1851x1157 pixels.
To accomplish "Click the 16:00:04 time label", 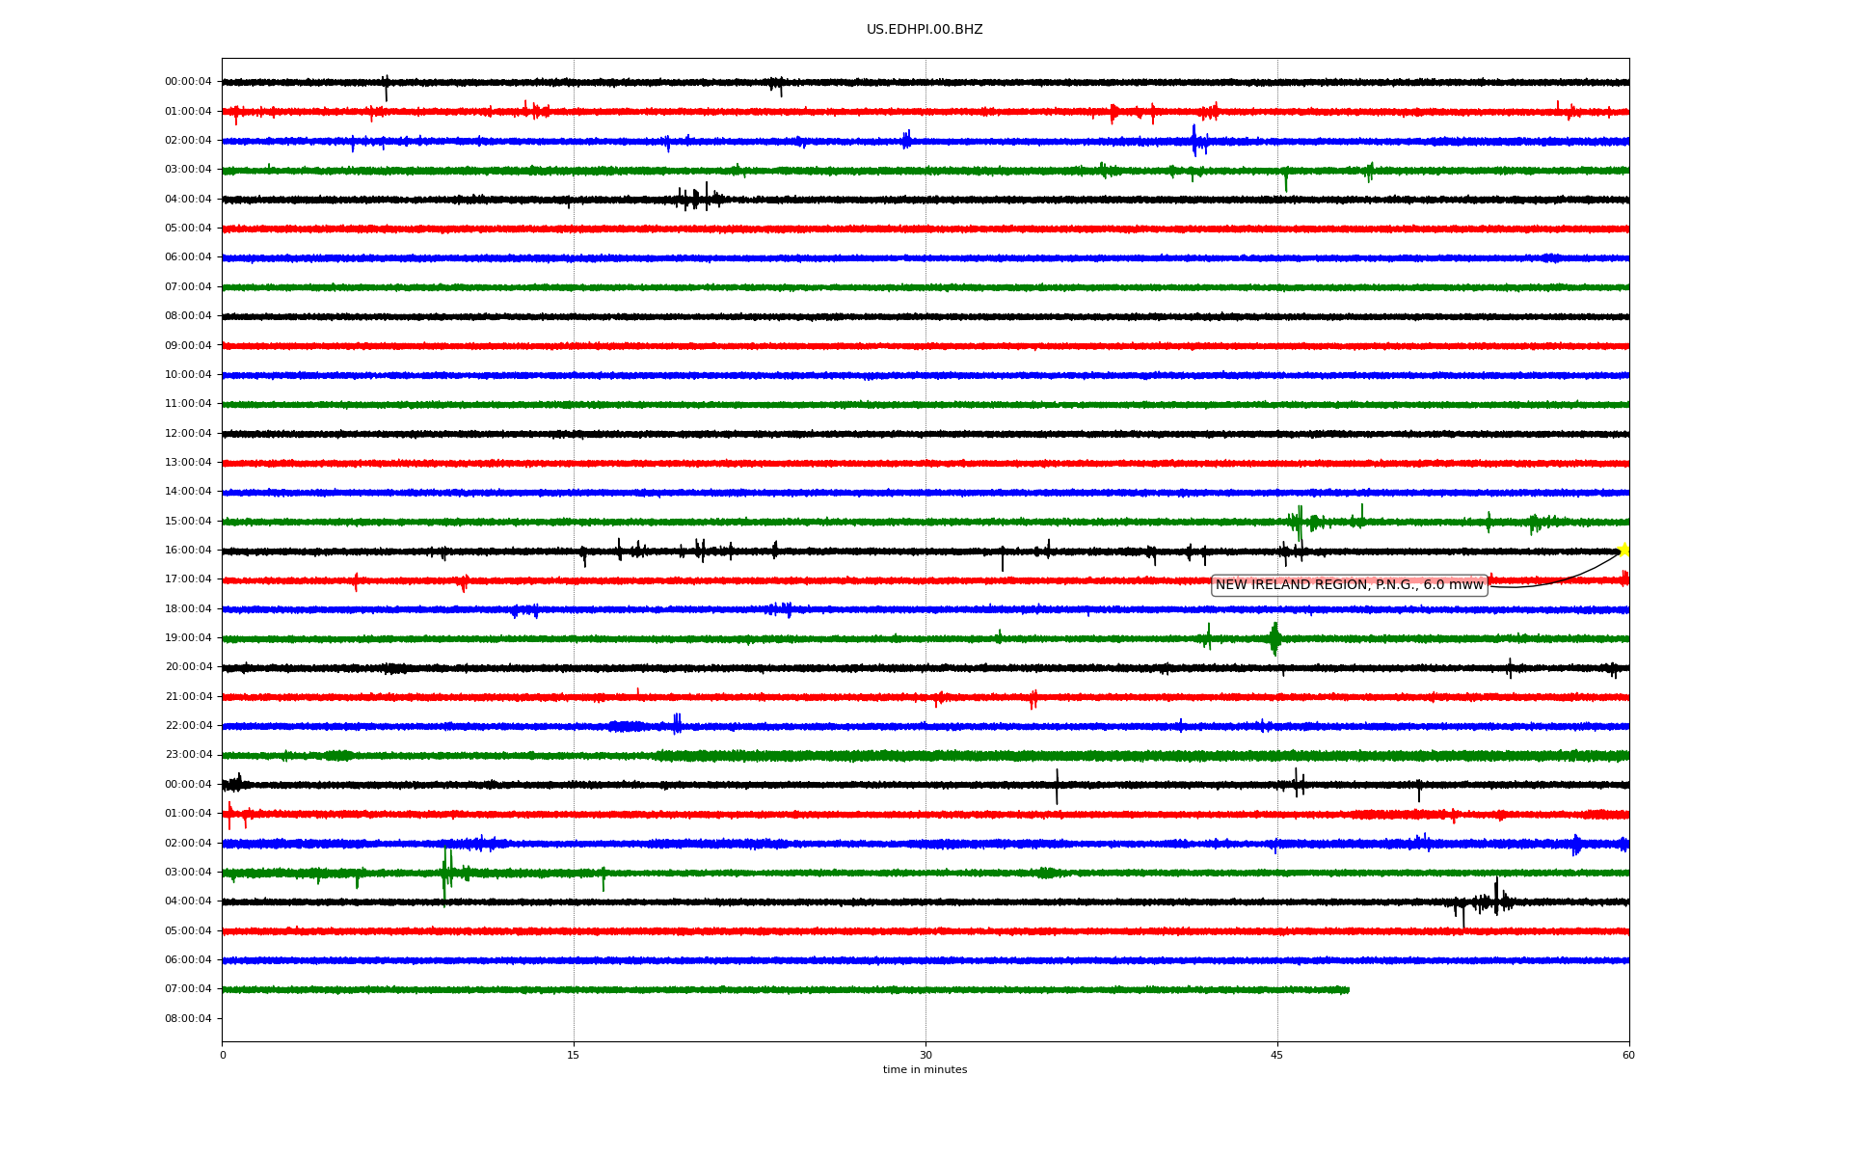I will [x=188, y=551].
